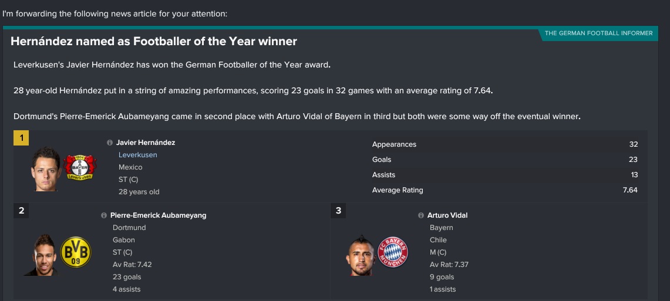
Task: Select the rank 3 badge
Action: [338, 211]
